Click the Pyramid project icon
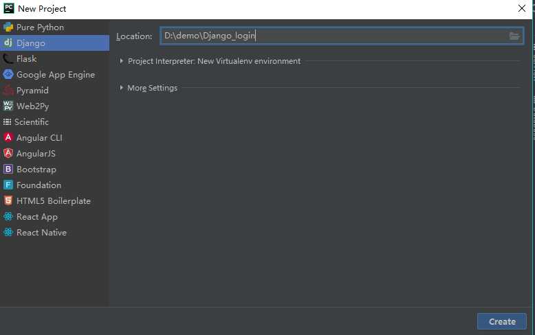 coord(8,91)
